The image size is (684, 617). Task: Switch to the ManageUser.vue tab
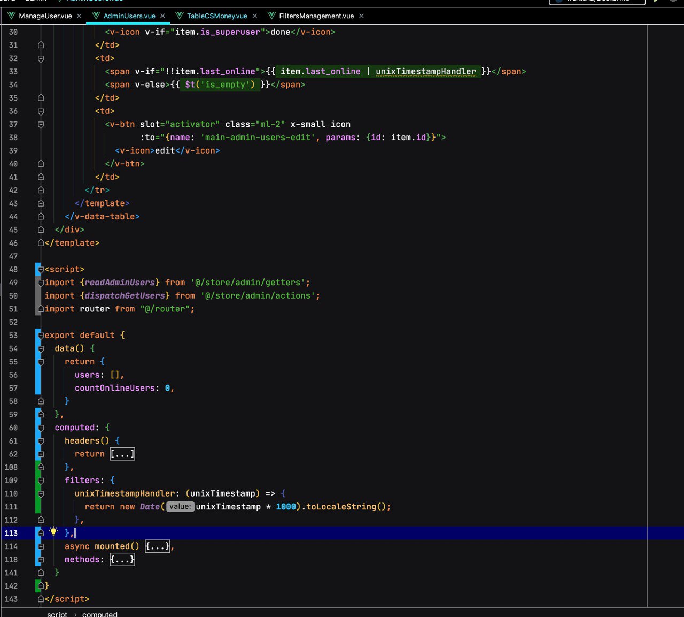pos(45,16)
